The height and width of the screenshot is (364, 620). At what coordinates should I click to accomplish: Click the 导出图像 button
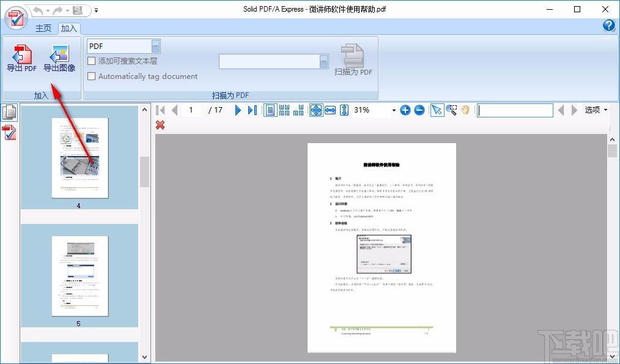coord(59,59)
